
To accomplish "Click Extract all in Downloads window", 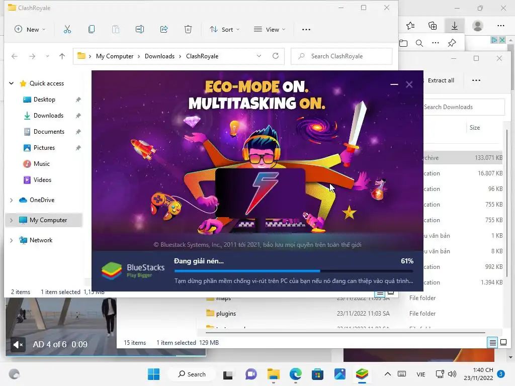I will click(441, 80).
